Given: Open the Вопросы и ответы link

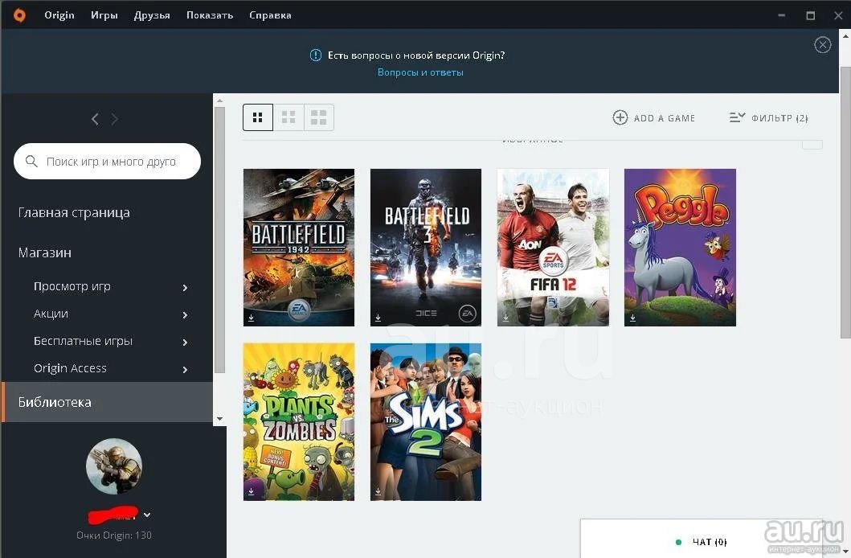Looking at the screenshot, I should 420,72.
